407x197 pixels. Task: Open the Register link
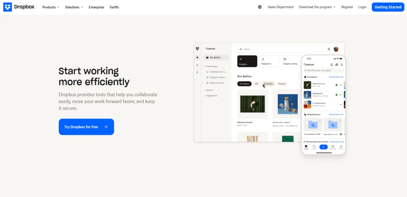(x=347, y=7)
